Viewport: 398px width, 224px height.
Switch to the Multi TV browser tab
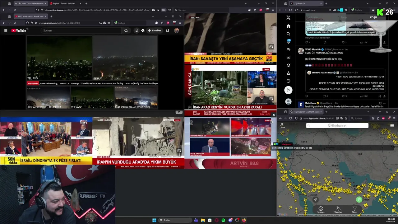coord(31,3)
